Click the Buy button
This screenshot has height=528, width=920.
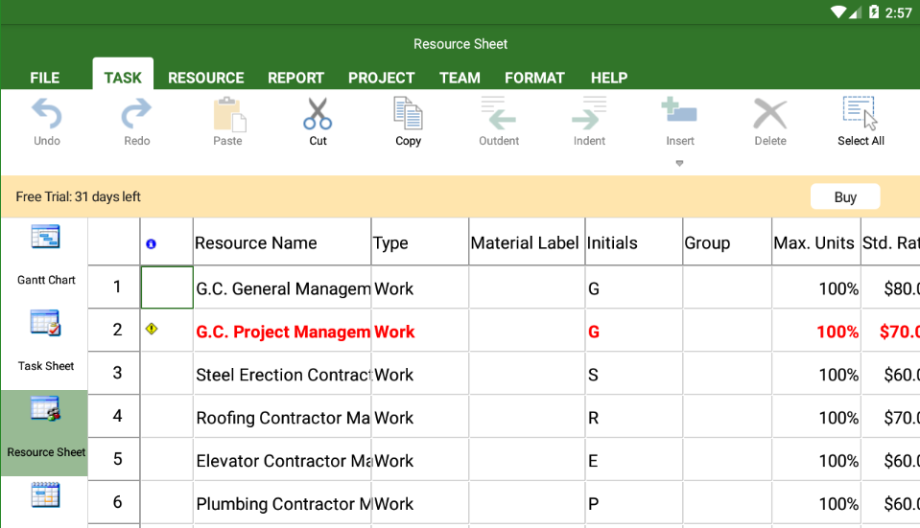(x=845, y=196)
